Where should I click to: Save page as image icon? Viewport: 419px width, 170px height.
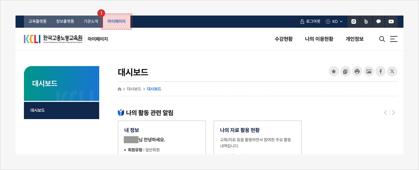click(369, 71)
